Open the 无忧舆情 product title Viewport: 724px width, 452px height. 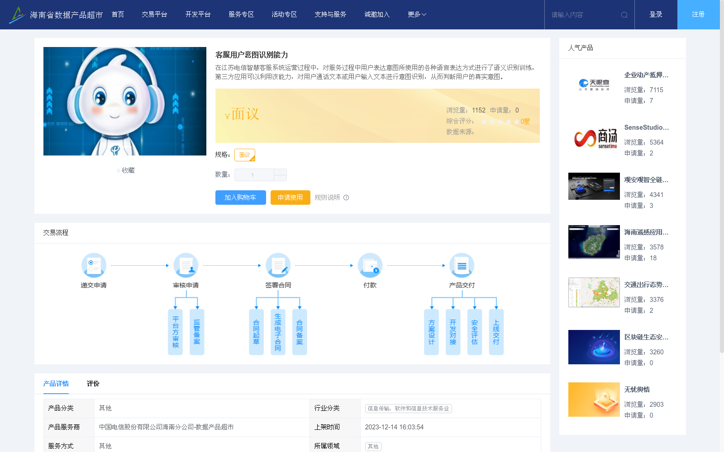click(x=637, y=390)
